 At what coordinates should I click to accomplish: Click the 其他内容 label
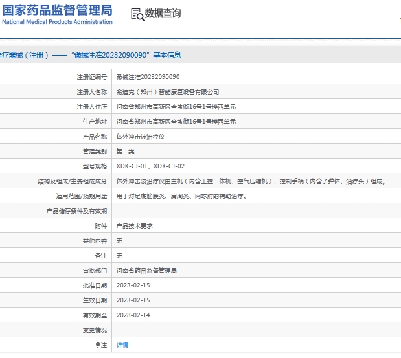pos(95,241)
